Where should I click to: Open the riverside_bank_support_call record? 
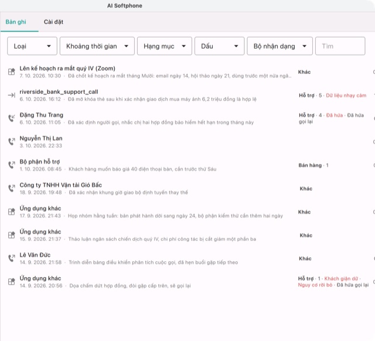(x=187, y=95)
